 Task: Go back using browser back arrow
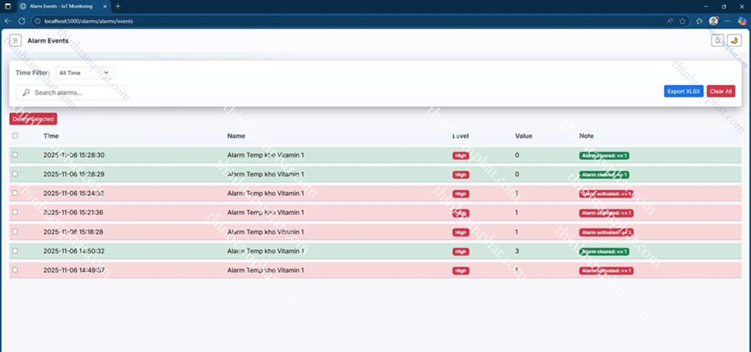8,21
